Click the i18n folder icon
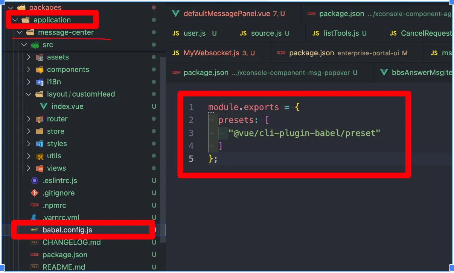This screenshot has width=454, height=273. (x=39, y=82)
